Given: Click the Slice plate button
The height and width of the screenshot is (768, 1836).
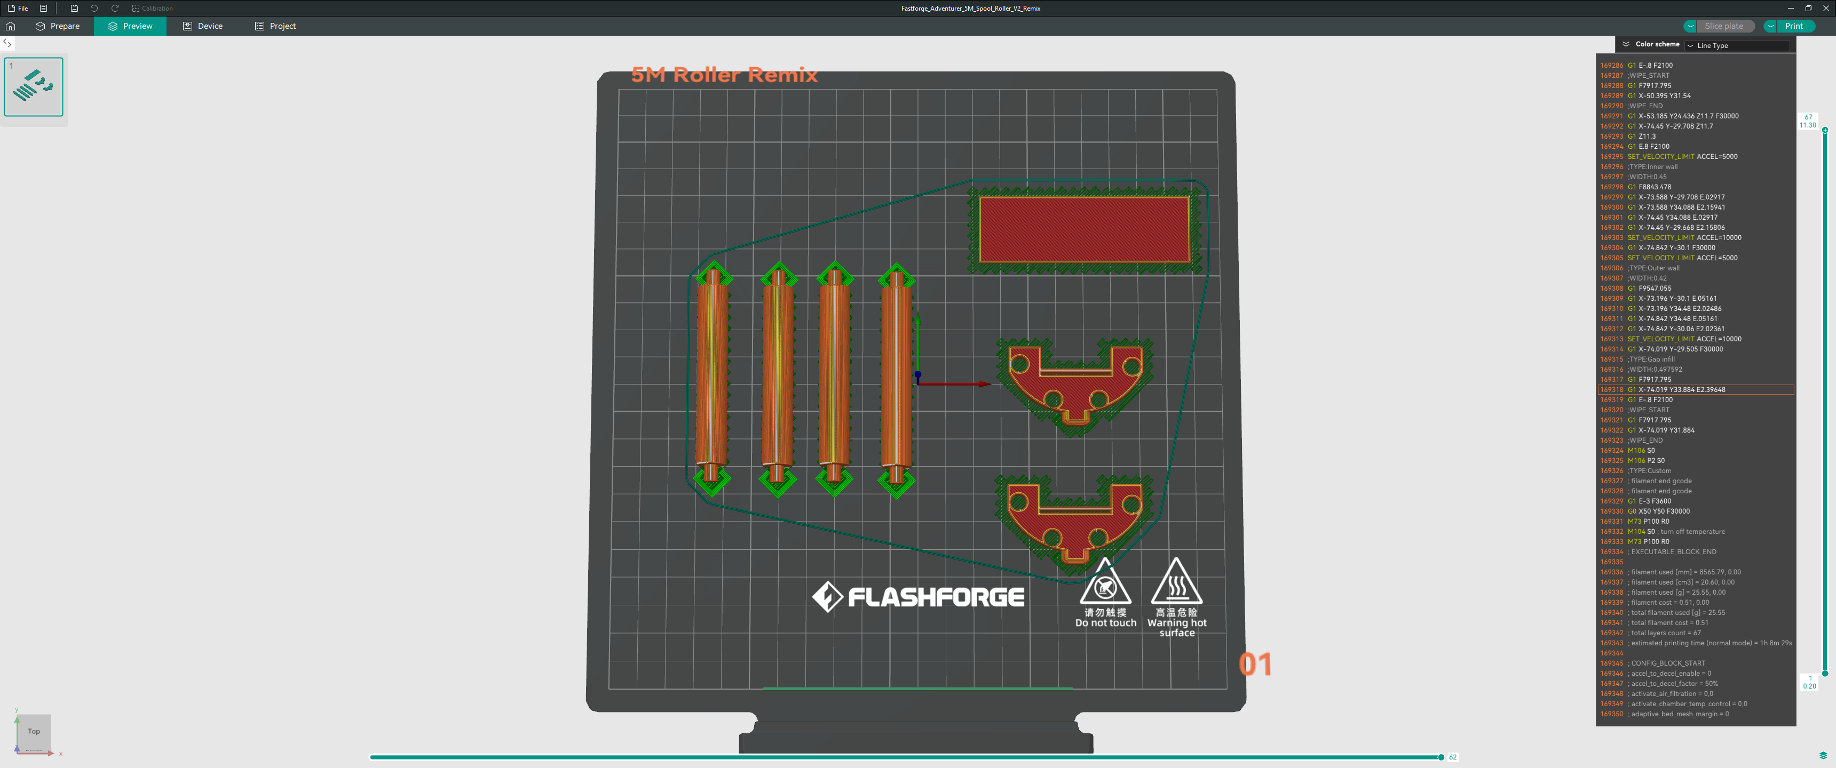Looking at the screenshot, I should 1723,26.
